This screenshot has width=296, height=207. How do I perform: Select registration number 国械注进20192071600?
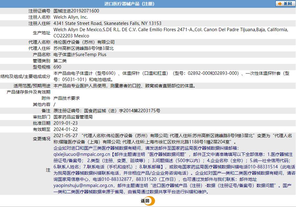point(76,11)
